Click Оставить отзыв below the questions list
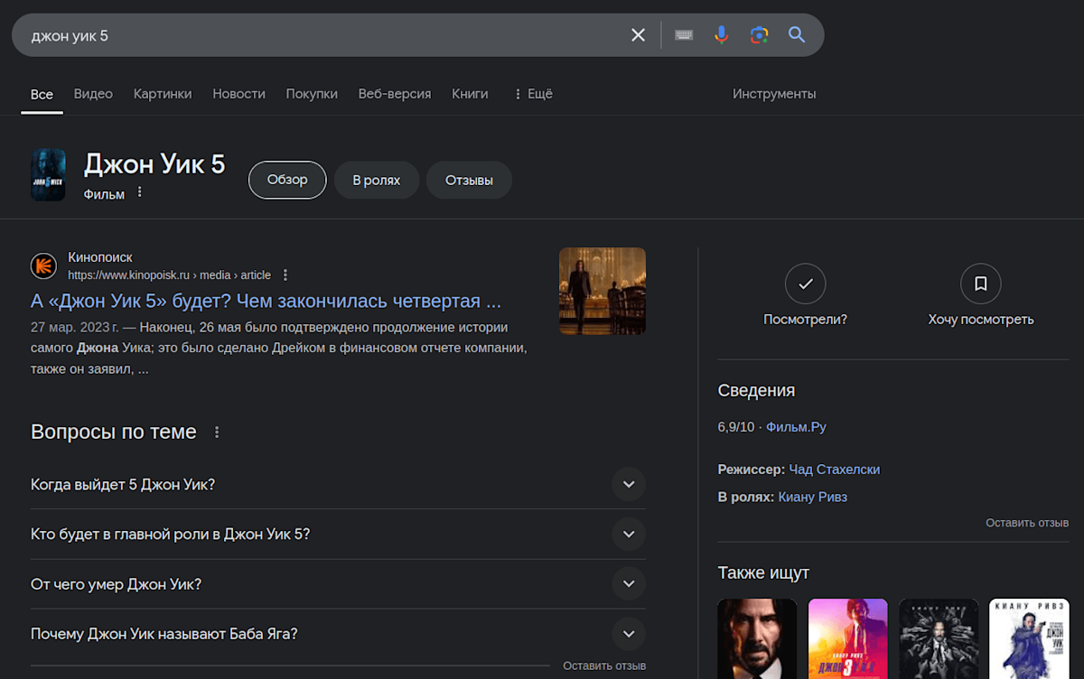The height and width of the screenshot is (679, 1084). tap(604, 665)
